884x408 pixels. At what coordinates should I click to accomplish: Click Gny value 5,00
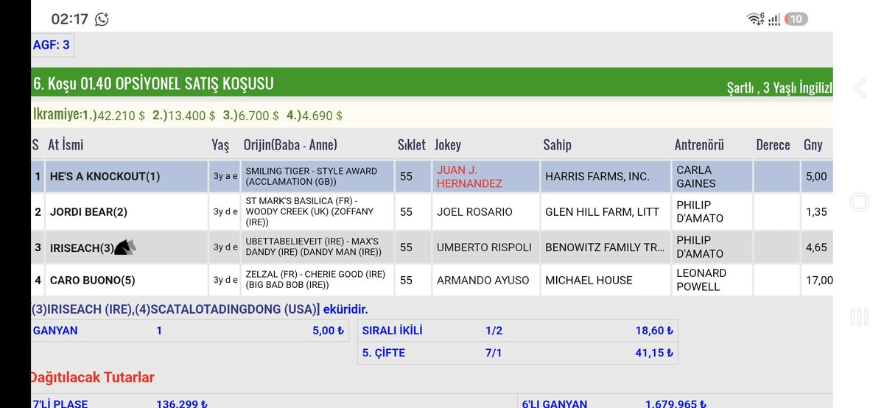tap(816, 177)
